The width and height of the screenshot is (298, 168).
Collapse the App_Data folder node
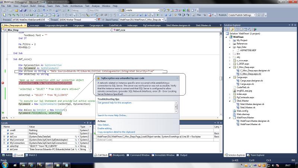(x=230, y=47)
